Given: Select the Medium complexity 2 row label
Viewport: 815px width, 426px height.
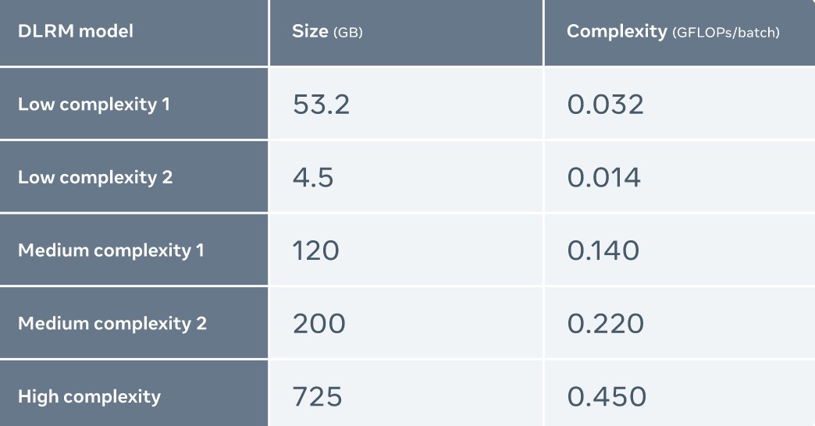Looking at the screenshot, I should [x=112, y=323].
